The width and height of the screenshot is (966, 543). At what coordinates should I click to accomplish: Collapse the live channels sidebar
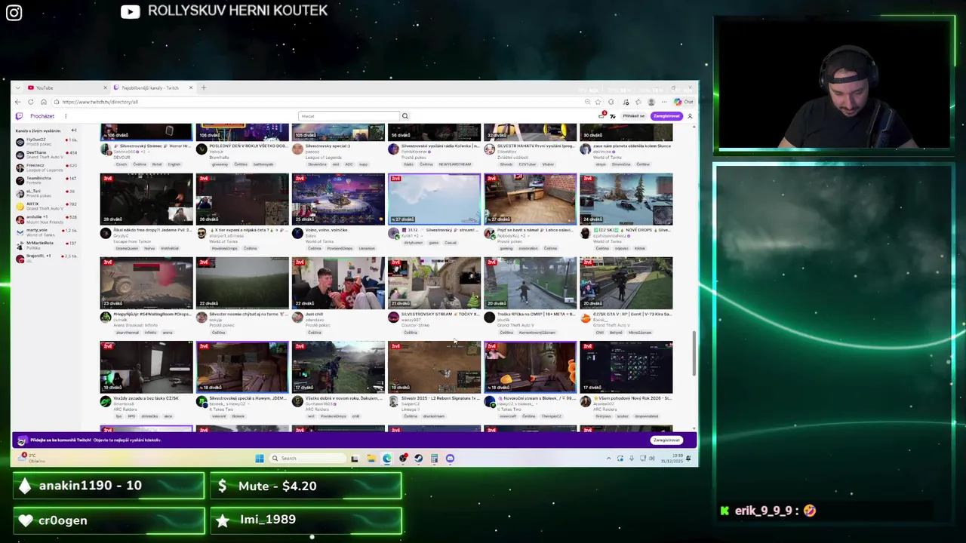(x=73, y=130)
